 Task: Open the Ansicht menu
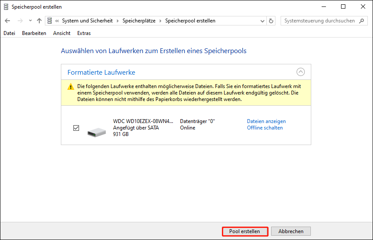pos(62,33)
